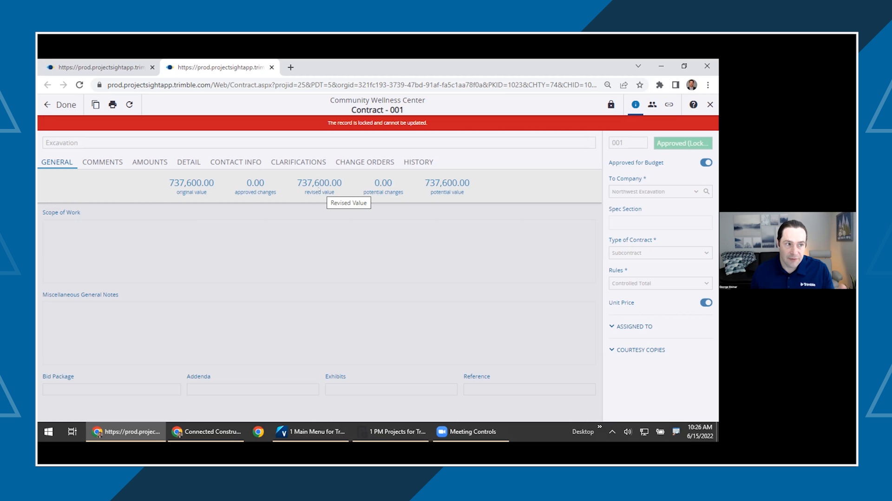
Task: Toggle the Unit Price switch
Action: pyautogui.click(x=706, y=302)
